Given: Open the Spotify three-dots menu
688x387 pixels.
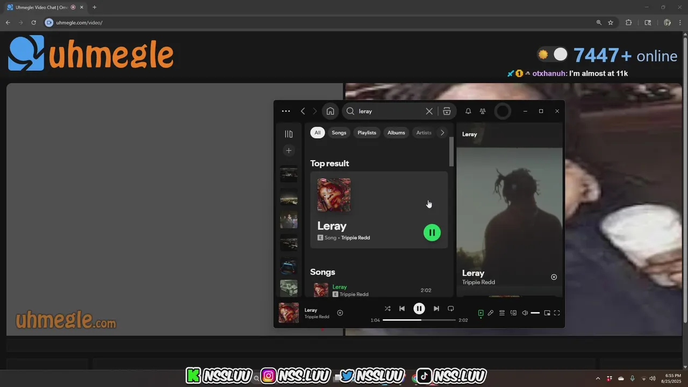Looking at the screenshot, I should [x=286, y=111].
